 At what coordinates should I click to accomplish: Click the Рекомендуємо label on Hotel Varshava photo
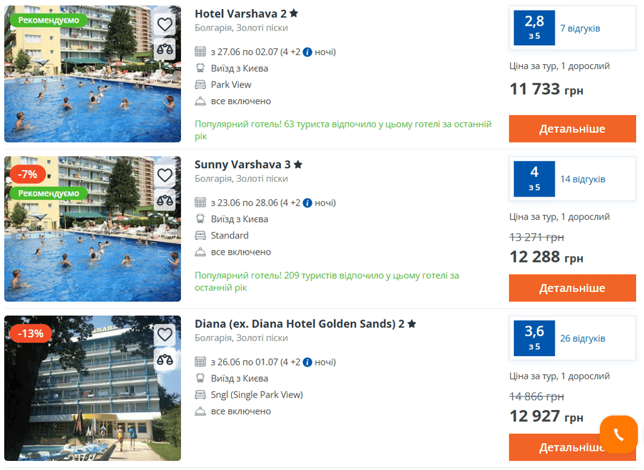coord(48,20)
